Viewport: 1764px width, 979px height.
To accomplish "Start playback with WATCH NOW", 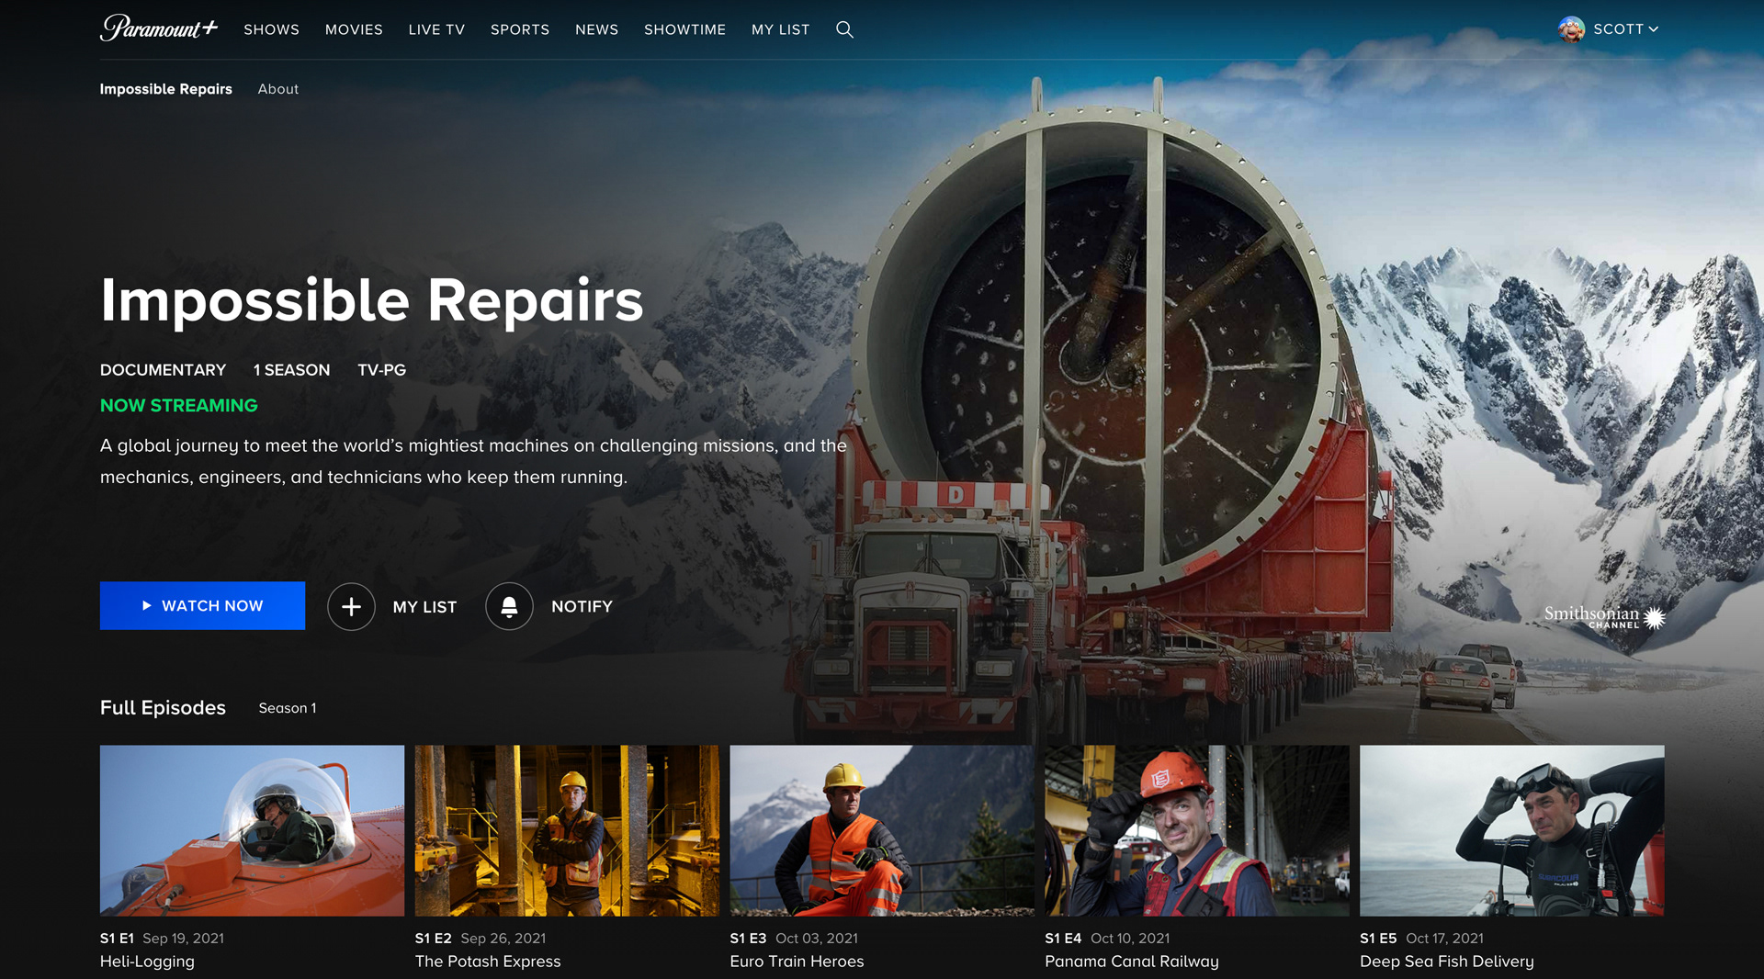I will (x=202, y=605).
